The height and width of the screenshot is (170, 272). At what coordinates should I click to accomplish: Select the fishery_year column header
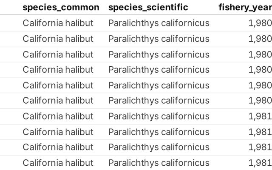click(x=245, y=8)
